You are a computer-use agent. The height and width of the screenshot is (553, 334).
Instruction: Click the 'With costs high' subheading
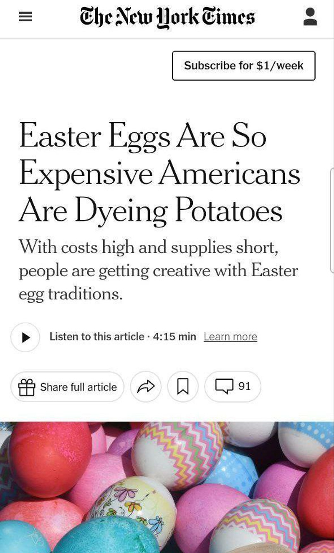(158, 270)
